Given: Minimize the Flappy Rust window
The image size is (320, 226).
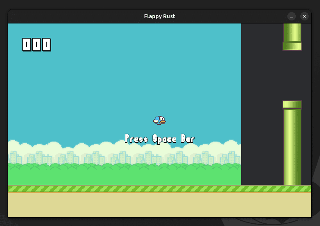Looking at the screenshot, I should pos(292,16).
